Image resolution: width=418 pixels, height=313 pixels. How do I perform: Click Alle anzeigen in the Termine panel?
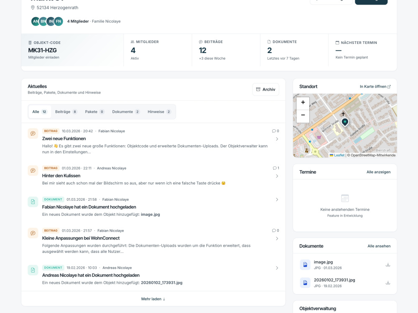click(378, 172)
